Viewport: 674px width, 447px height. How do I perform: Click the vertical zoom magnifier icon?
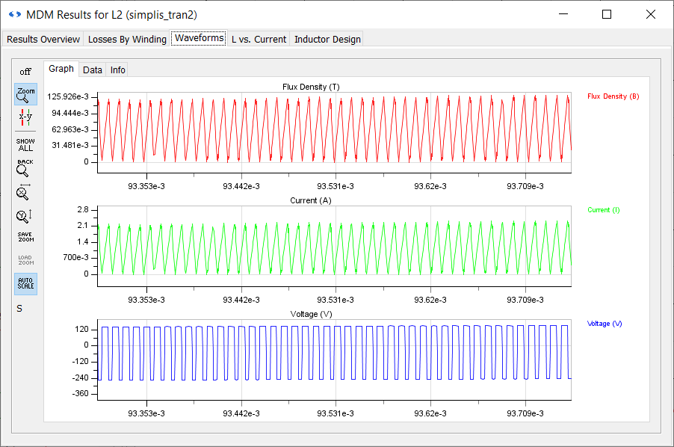click(24, 216)
